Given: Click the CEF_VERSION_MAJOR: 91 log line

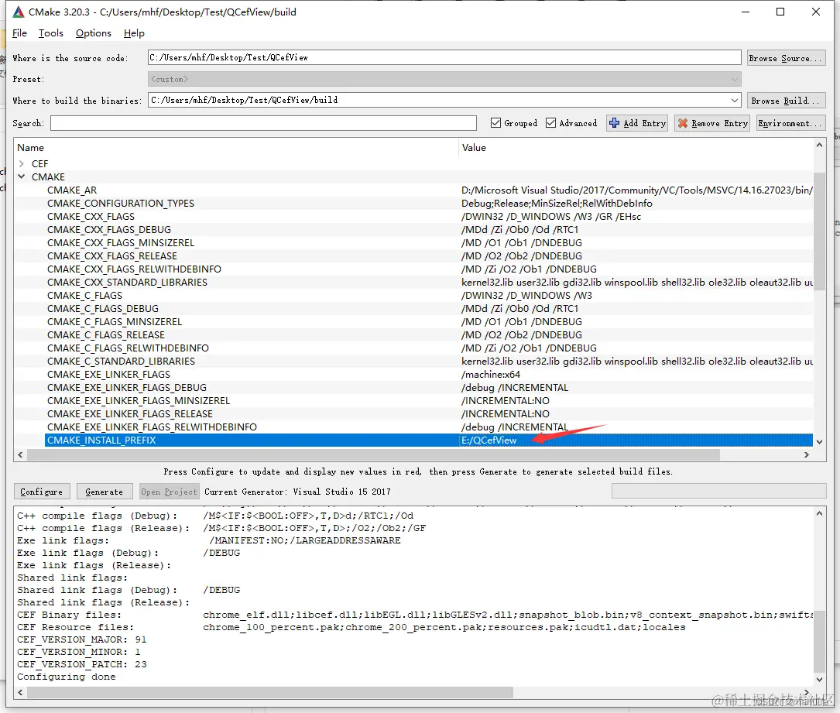Looking at the screenshot, I should (x=82, y=639).
